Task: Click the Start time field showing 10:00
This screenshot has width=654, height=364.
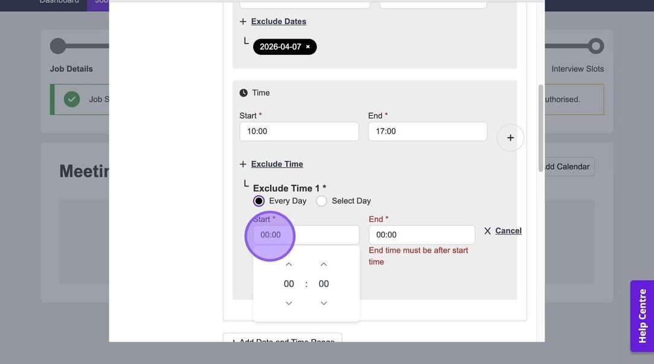Action: (x=299, y=131)
